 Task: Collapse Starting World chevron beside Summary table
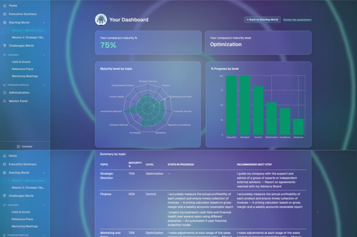(x=44, y=173)
